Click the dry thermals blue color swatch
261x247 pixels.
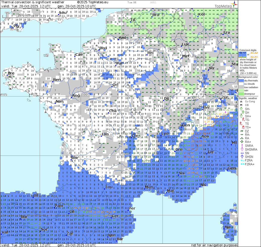pos(241,81)
